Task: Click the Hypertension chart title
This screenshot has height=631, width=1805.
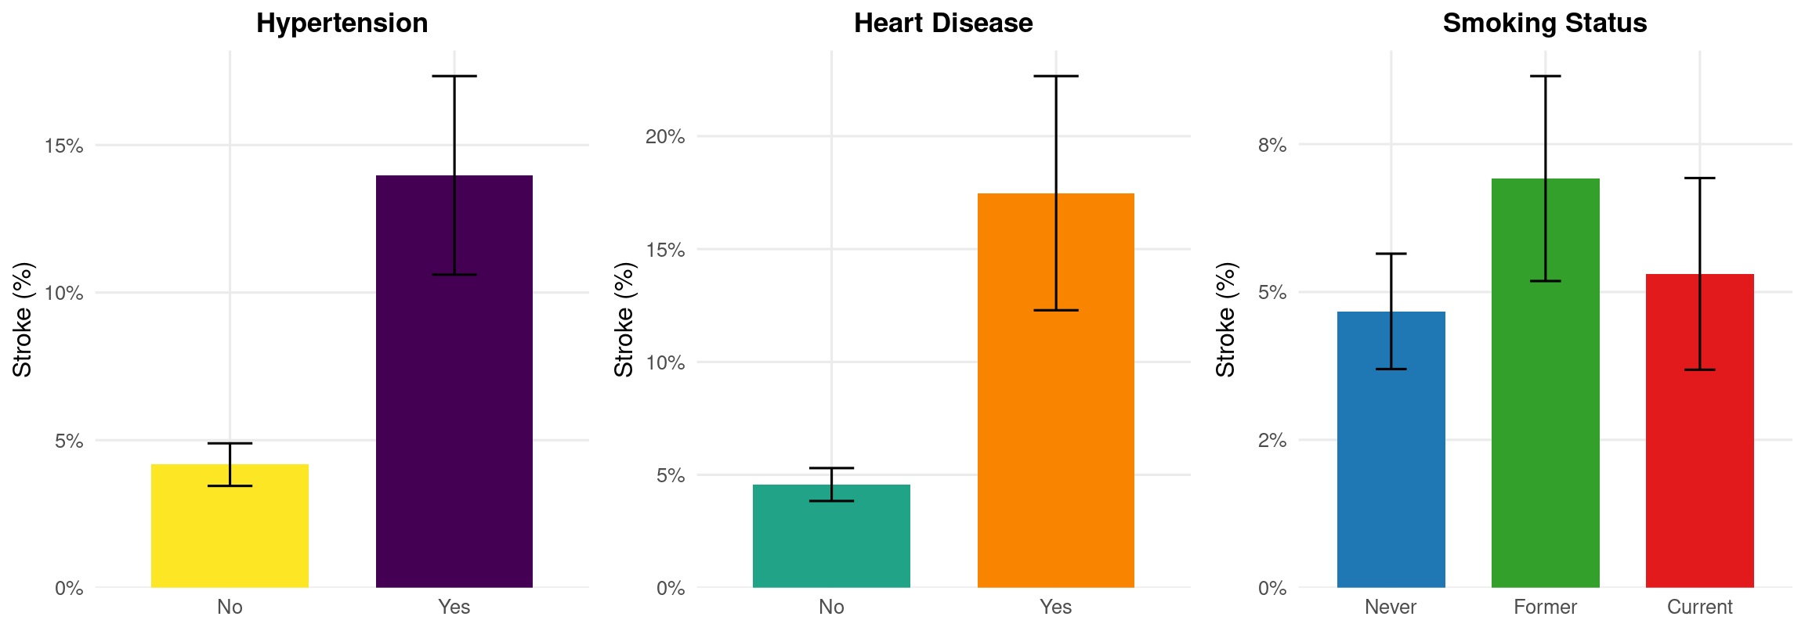Action: pyautogui.click(x=342, y=23)
